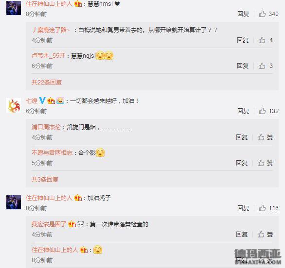Open 卢韦本_55开's profile link
The height and width of the screenshot is (268, 285).
[x=48, y=56]
